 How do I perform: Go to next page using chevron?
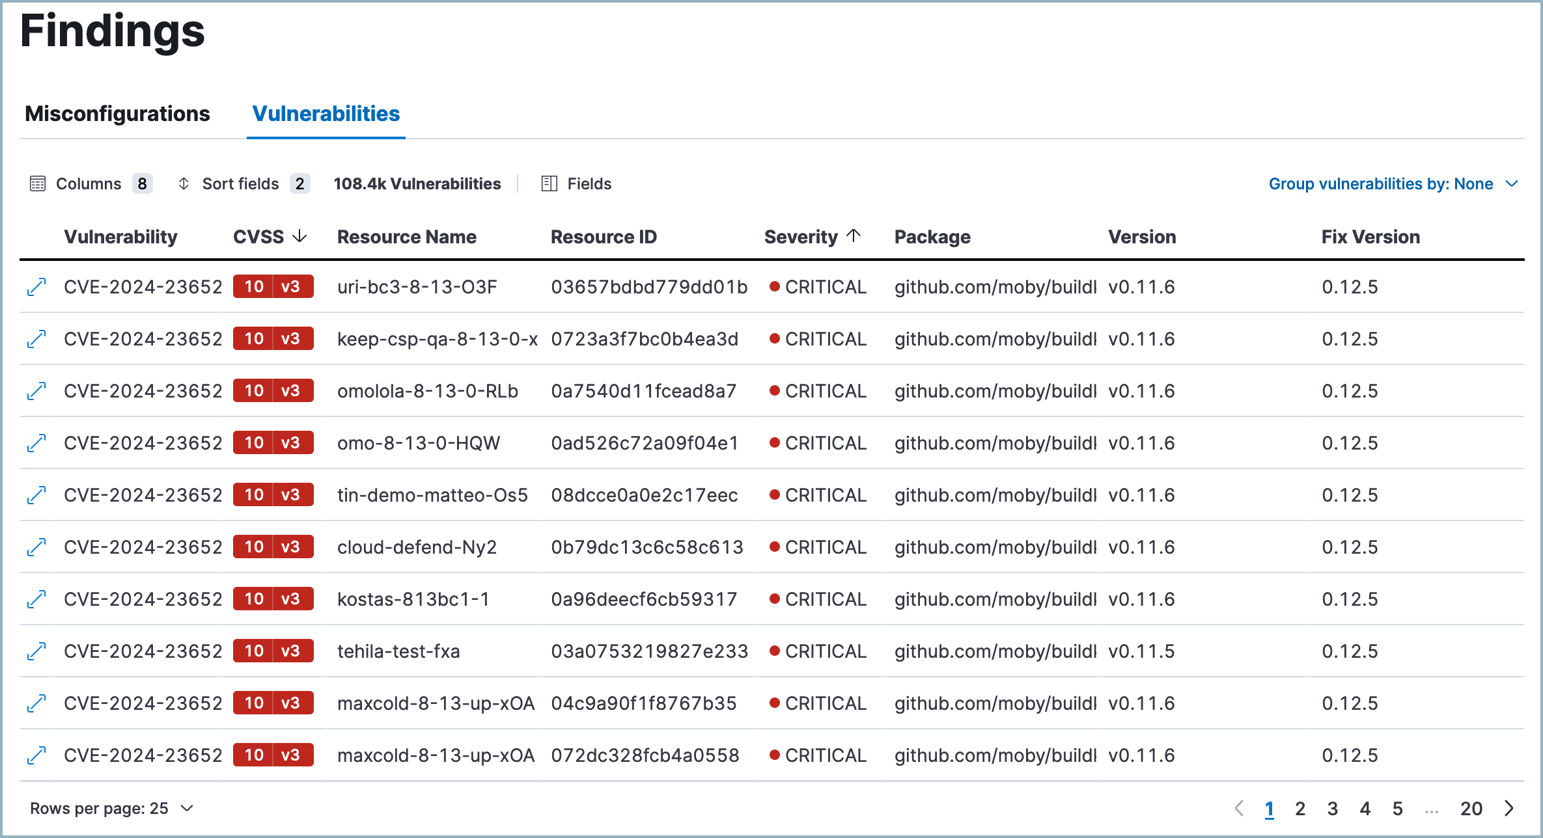pyautogui.click(x=1509, y=808)
